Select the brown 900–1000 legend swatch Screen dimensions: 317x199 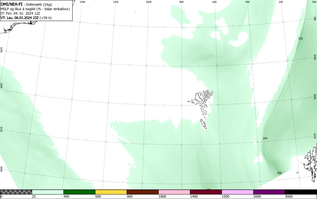(x=143, y=192)
